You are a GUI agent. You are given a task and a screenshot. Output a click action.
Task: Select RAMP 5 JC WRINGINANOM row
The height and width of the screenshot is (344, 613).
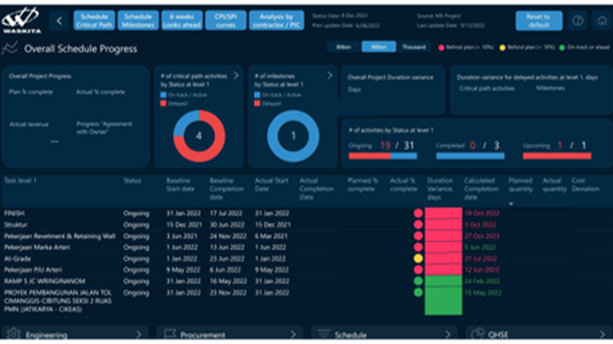pos(45,281)
